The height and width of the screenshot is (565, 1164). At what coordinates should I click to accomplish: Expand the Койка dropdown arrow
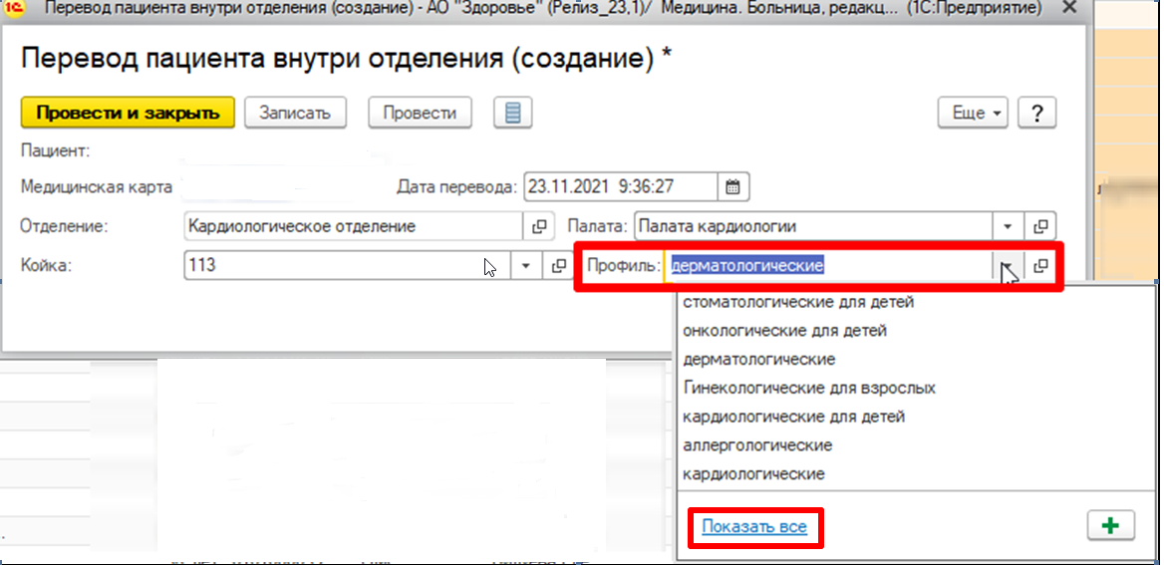point(525,266)
